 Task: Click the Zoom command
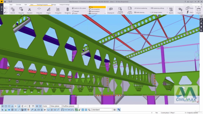pos(75,13)
